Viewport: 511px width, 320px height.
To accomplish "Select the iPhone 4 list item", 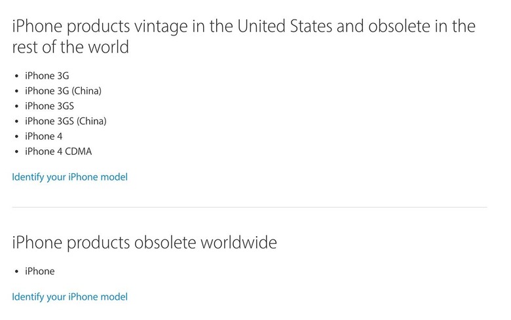I will [44, 136].
